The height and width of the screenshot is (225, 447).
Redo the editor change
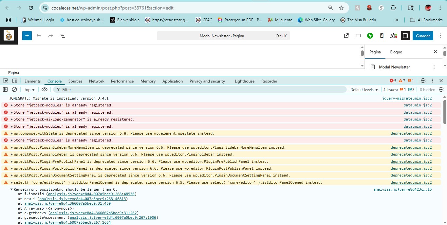click(50, 36)
